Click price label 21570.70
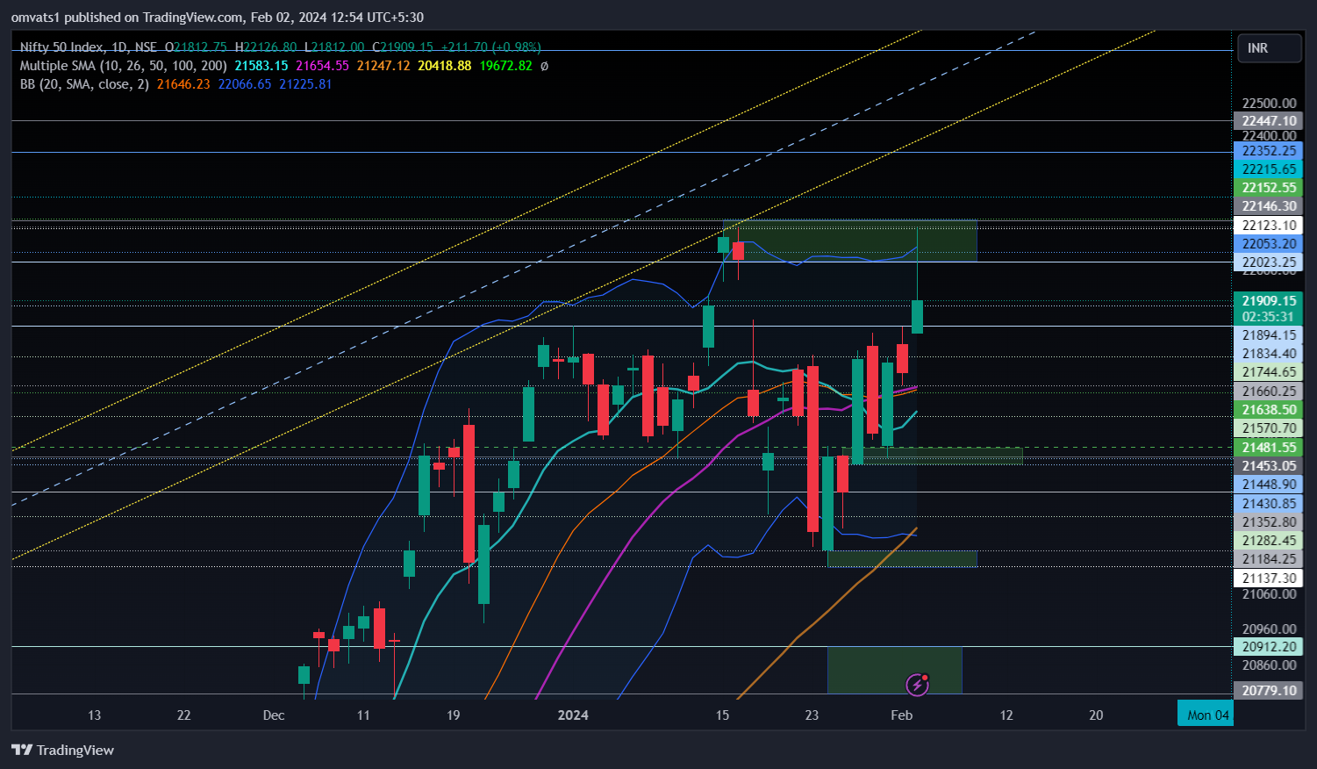 point(1269,428)
